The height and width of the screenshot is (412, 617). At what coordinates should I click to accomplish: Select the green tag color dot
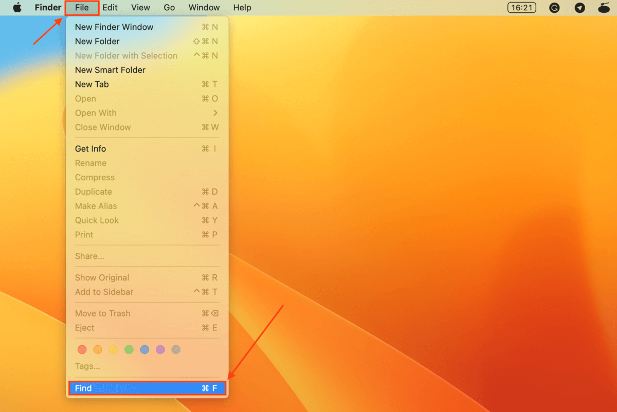tap(129, 349)
